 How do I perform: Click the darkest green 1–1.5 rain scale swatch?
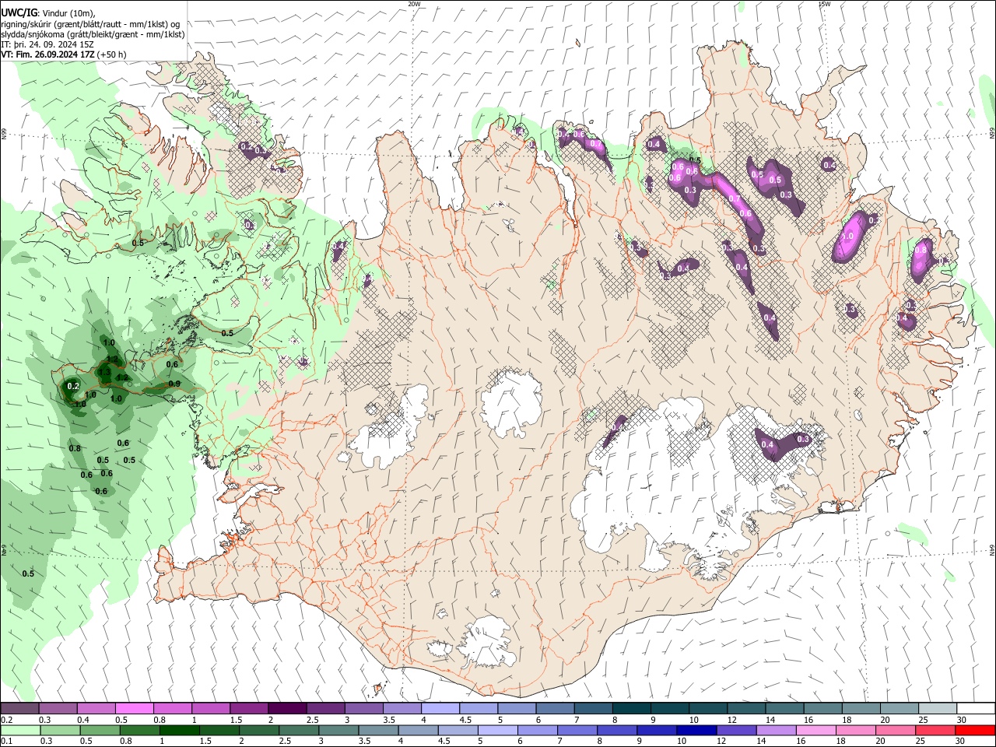pyautogui.click(x=180, y=730)
